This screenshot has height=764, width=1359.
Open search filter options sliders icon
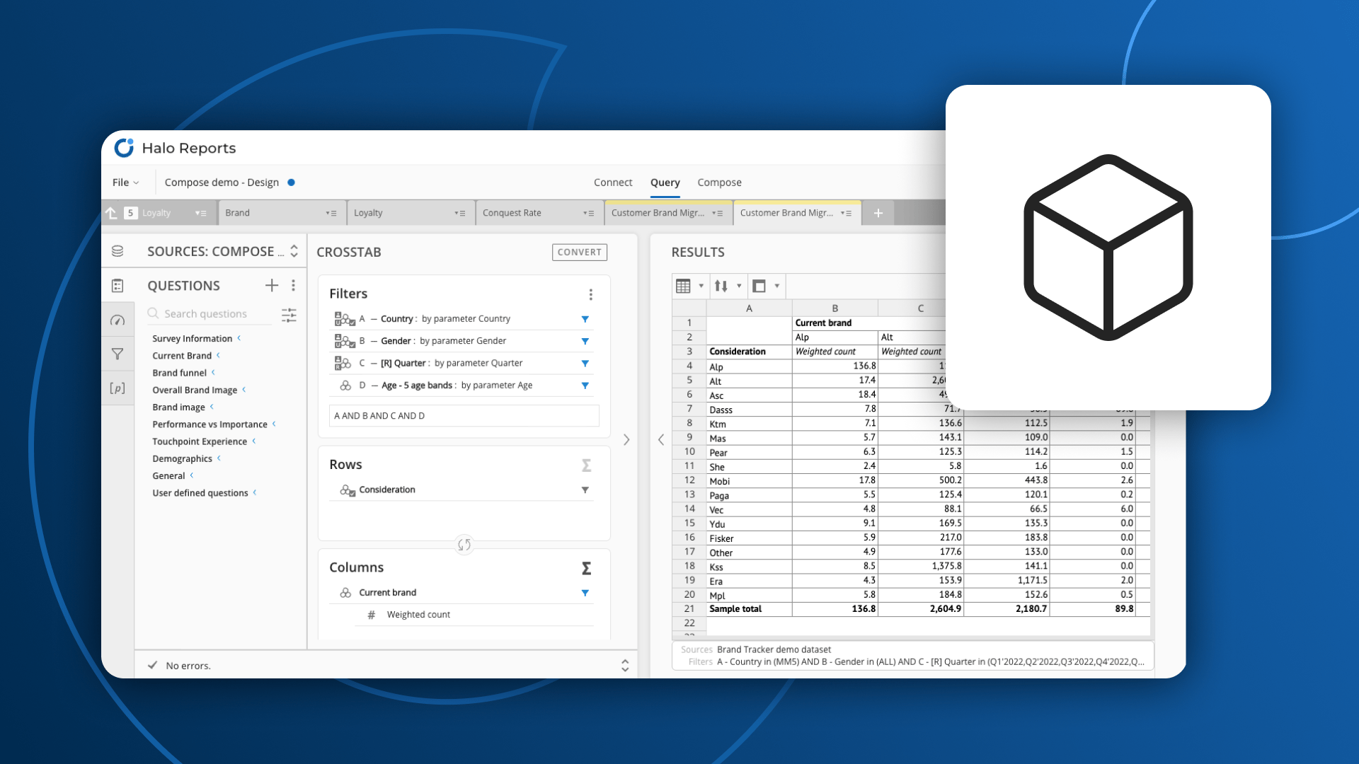coord(289,315)
